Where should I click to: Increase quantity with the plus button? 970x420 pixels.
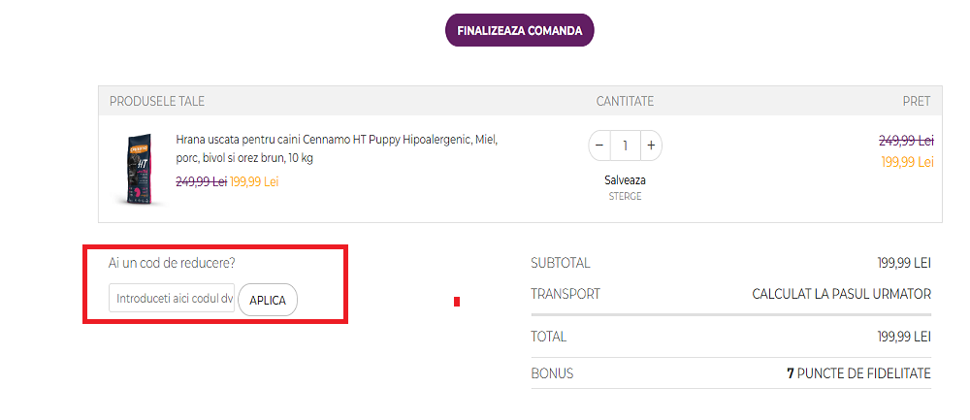tap(651, 145)
